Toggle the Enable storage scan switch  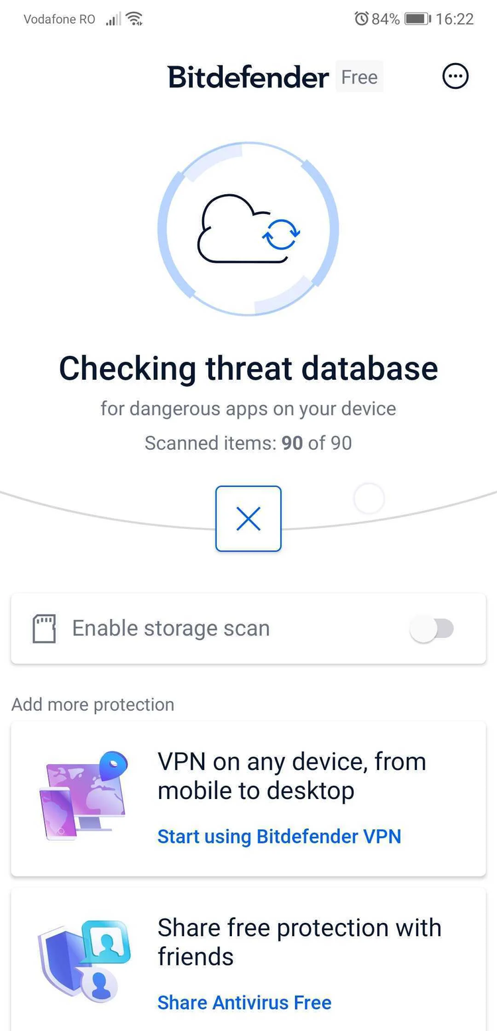coord(431,628)
